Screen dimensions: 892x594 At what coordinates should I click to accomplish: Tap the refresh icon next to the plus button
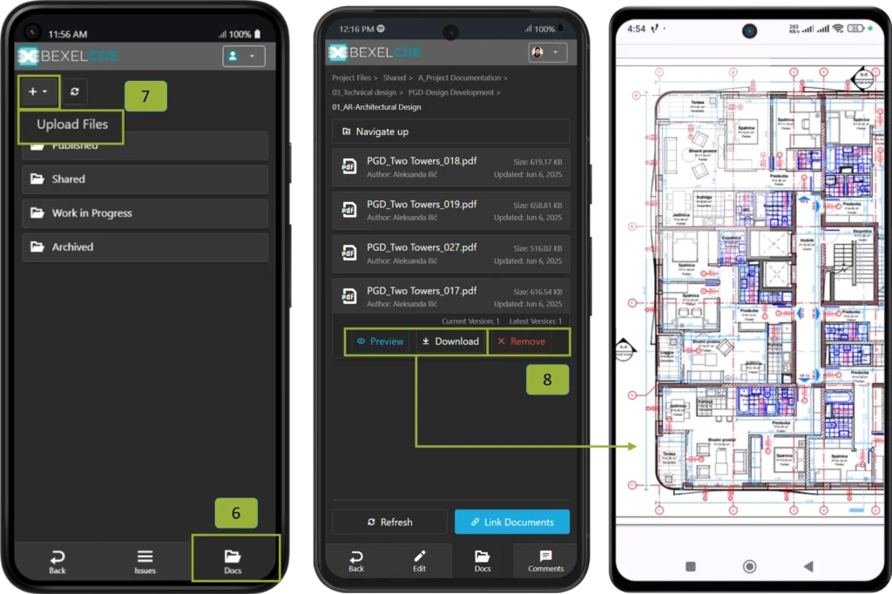tap(74, 91)
